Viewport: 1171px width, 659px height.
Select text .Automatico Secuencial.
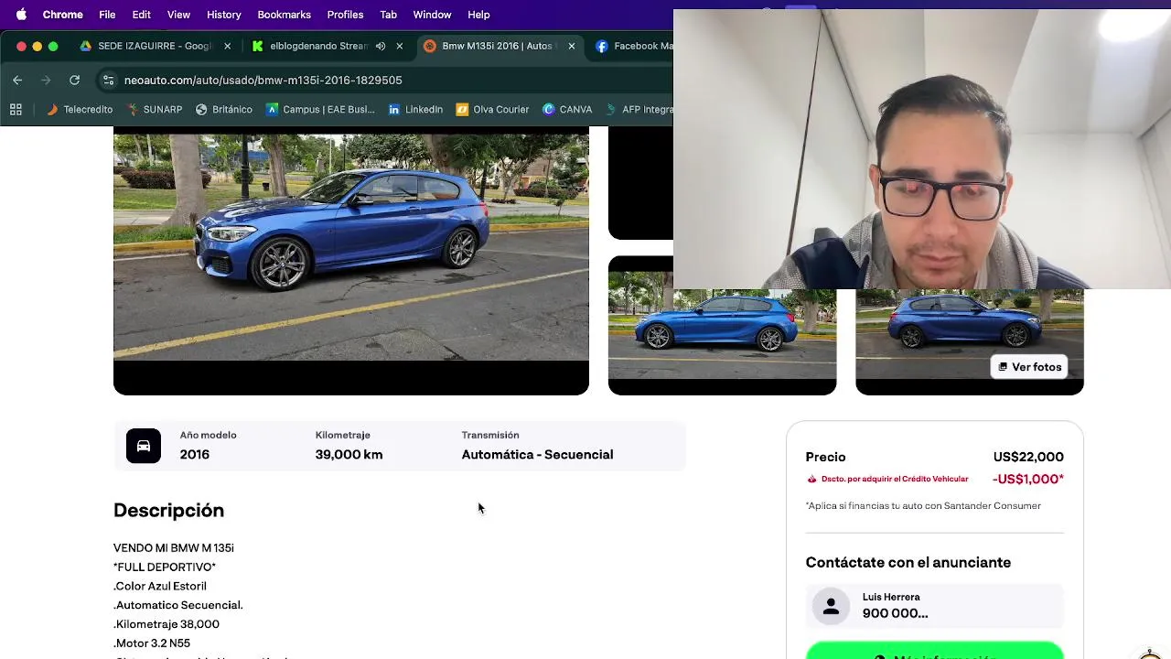[x=178, y=605]
